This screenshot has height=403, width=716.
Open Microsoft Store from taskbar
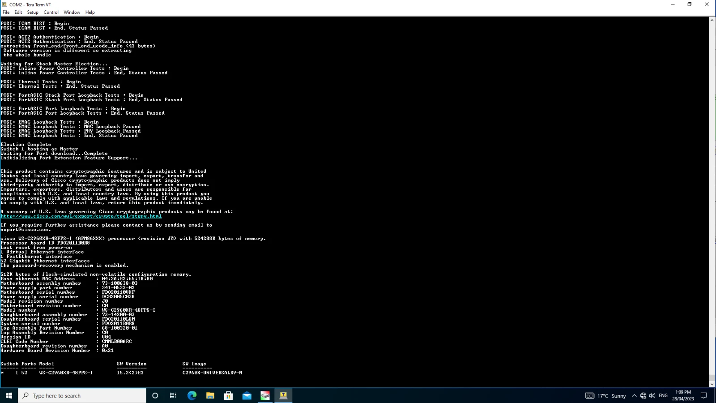[229, 395]
